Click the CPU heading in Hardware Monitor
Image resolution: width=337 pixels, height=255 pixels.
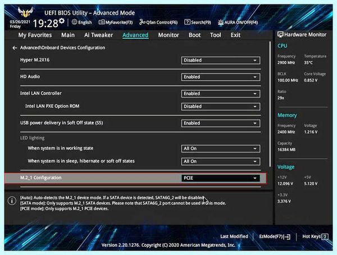[x=282, y=46]
